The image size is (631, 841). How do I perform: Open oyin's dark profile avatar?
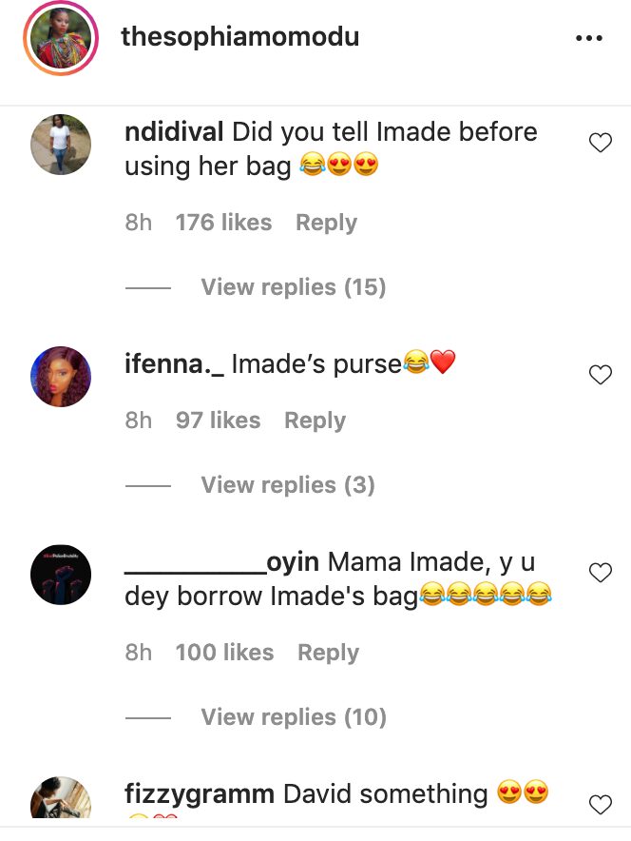[x=61, y=575]
